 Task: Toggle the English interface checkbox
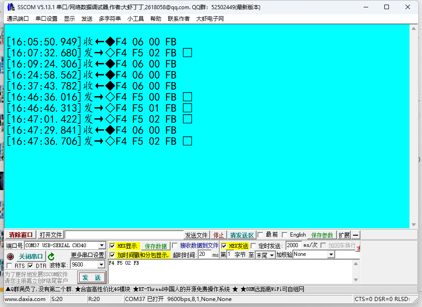coord(285,234)
